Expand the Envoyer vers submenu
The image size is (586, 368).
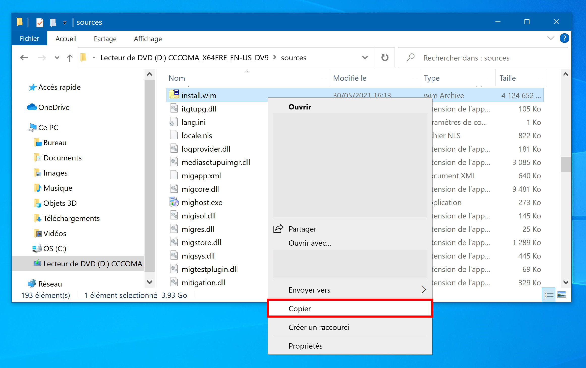350,290
